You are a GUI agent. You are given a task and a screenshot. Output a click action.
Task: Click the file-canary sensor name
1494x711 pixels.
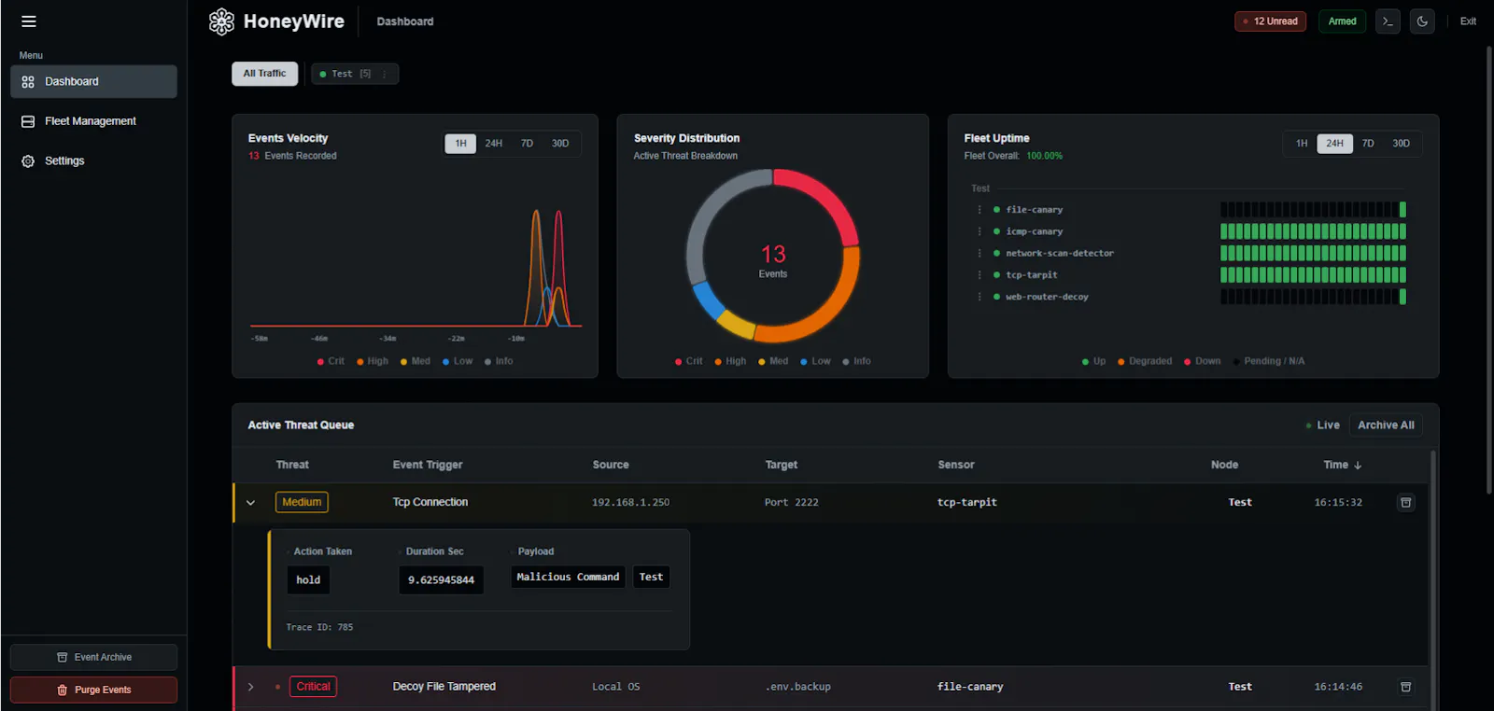point(1035,210)
